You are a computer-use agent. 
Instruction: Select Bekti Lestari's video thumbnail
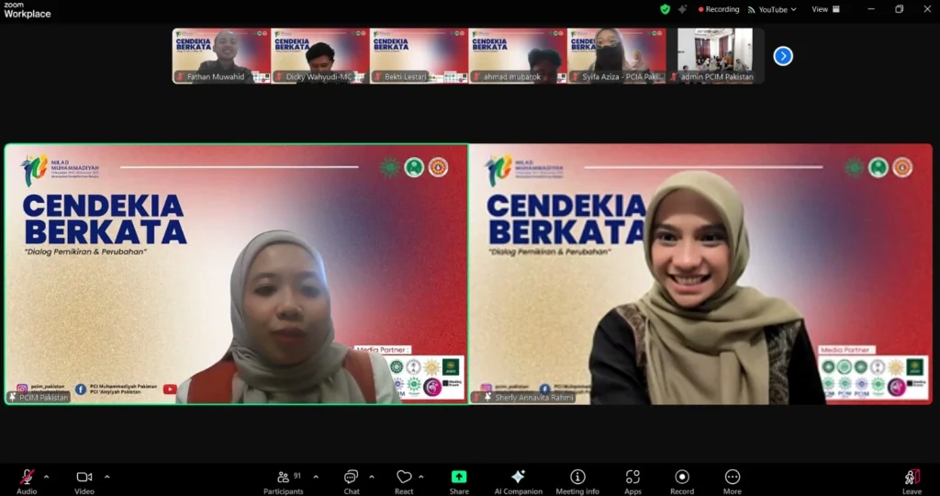419,56
